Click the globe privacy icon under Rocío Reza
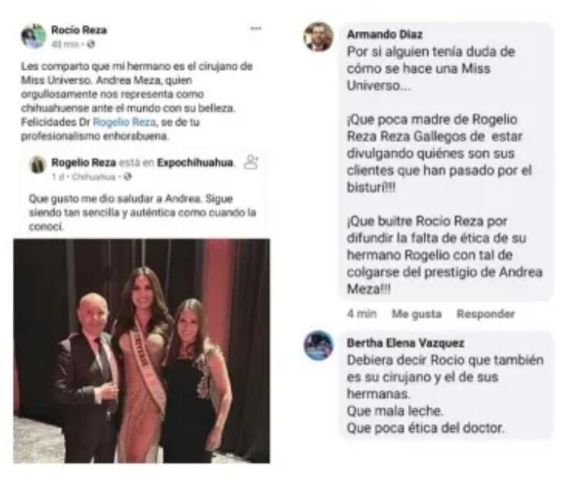This screenshot has height=481, width=570. 91,44
